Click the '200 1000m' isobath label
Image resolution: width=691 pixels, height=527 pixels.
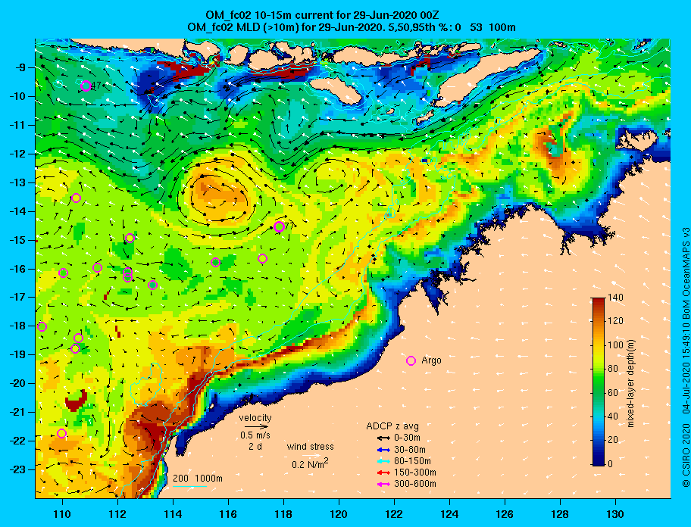pyautogui.click(x=198, y=479)
